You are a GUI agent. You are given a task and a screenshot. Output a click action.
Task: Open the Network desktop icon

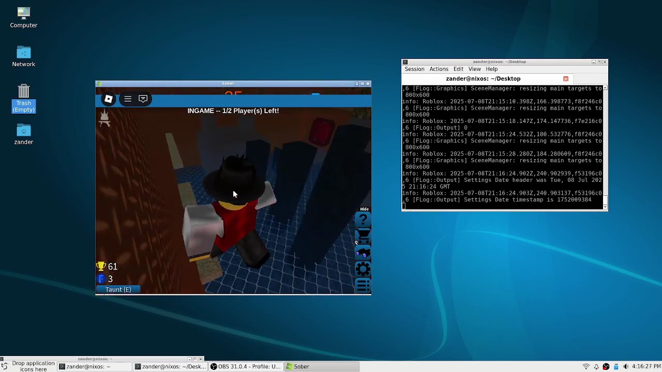point(24,57)
